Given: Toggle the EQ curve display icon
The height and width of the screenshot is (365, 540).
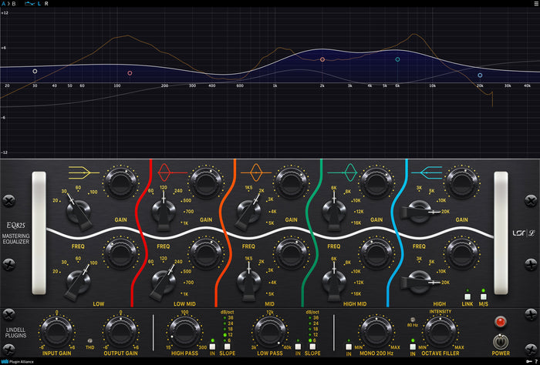Looking at the screenshot, I should pos(29,3).
